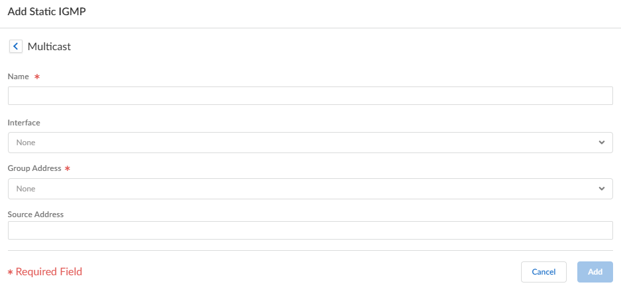Viewport: 621px width, 301px height.
Task: Click the red asterisk beside Name label
Action: (x=37, y=77)
